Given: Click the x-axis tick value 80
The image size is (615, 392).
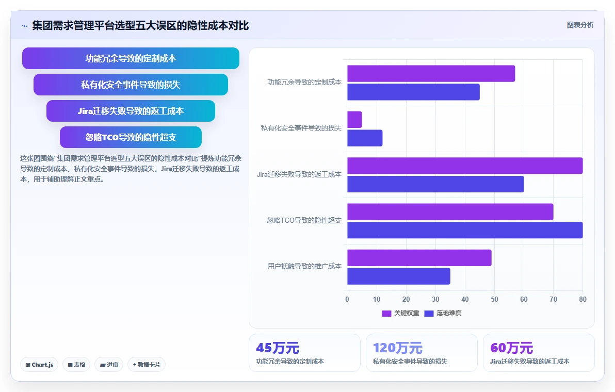Looking at the screenshot, I should (x=583, y=300).
